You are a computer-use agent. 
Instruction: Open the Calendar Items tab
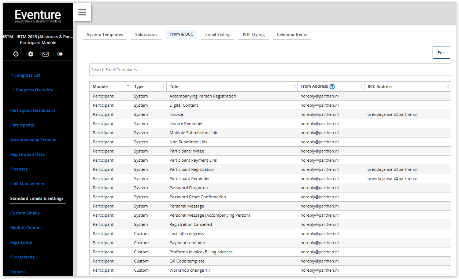pos(292,34)
